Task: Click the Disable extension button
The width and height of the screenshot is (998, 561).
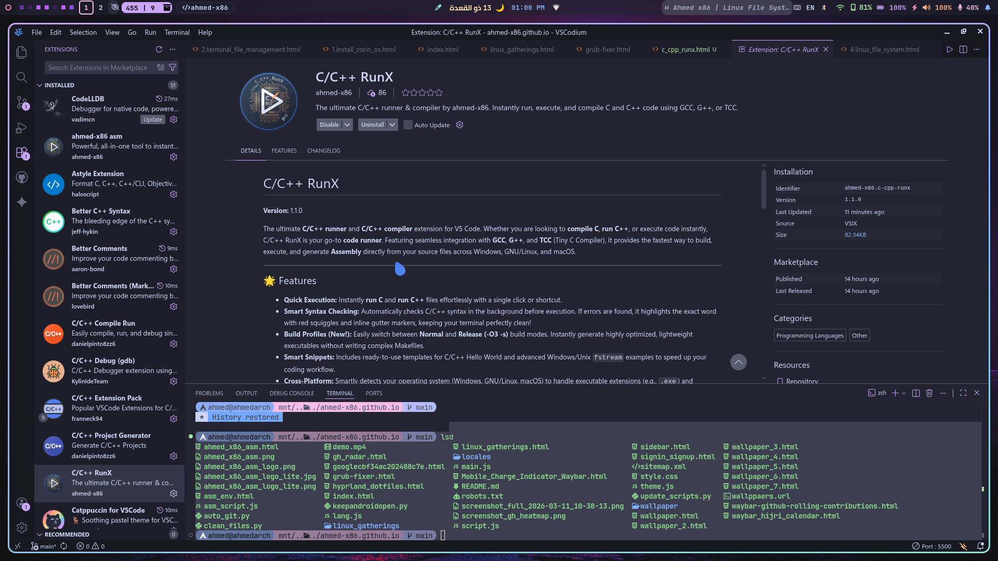Action: point(329,125)
